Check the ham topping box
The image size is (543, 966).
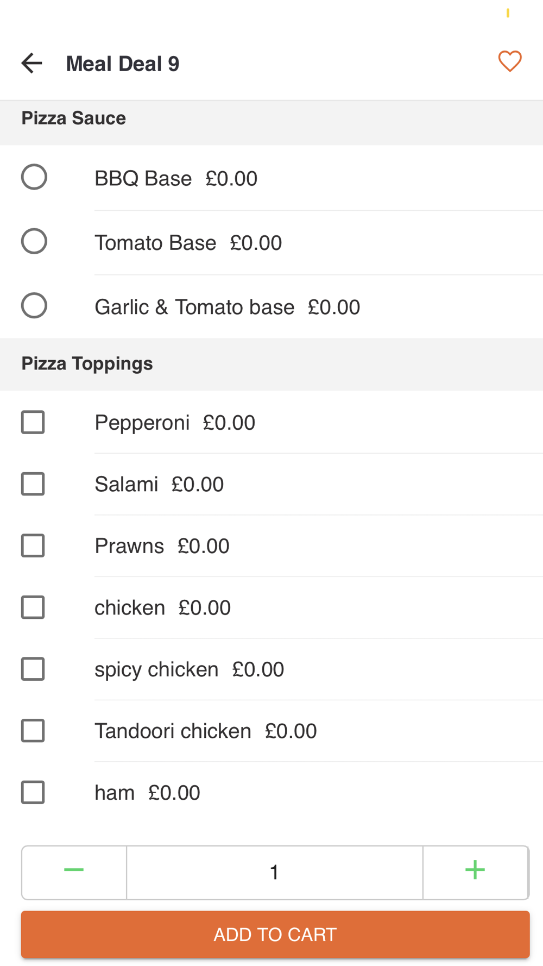(33, 793)
